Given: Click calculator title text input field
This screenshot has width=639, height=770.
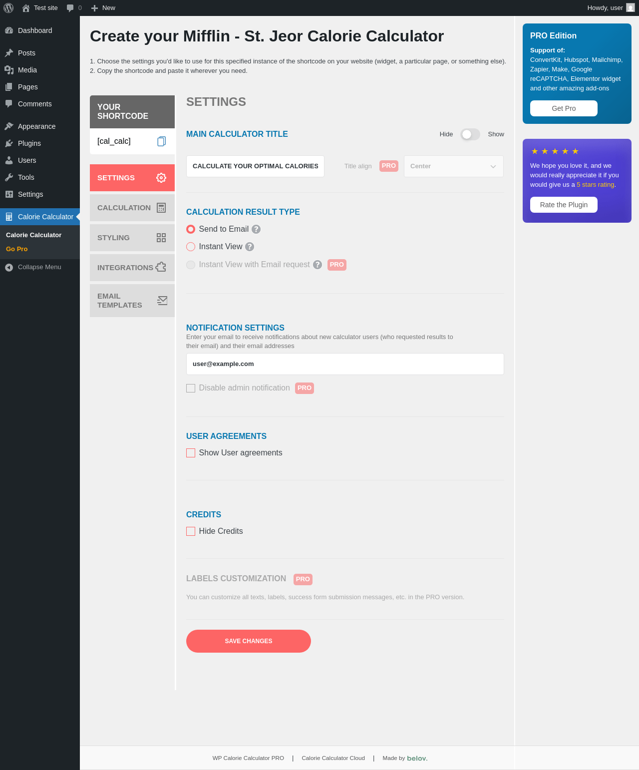Looking at the screenshot, I should [x=255, y=166].
